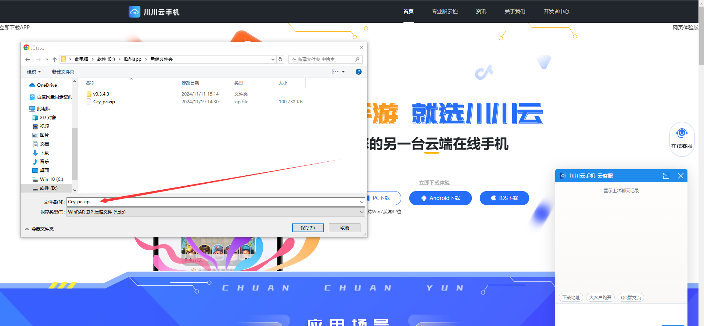
Task: Expand the address bar path dropdown
Action: click(x=273, y=59)
